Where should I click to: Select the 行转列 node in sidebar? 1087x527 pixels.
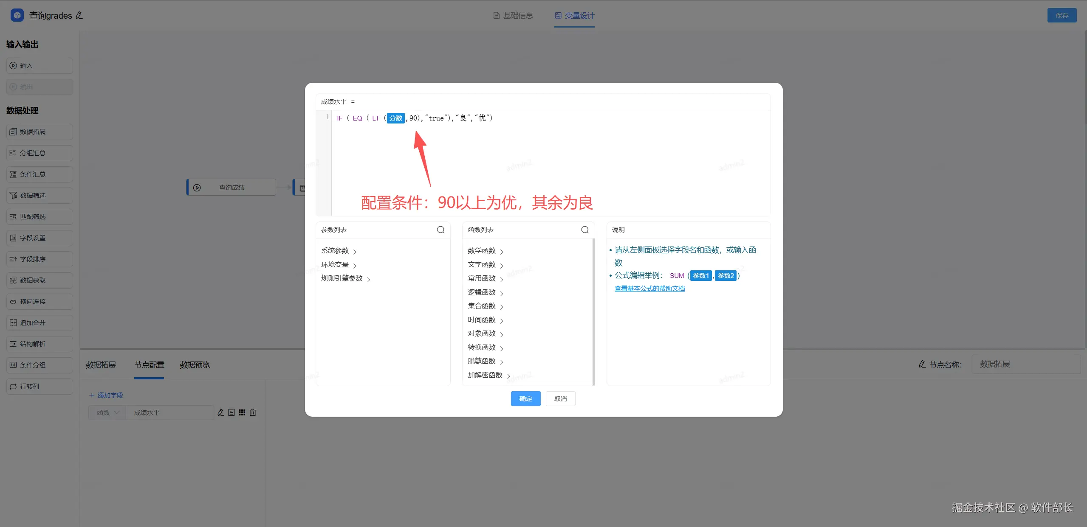(x=40, y=387)
